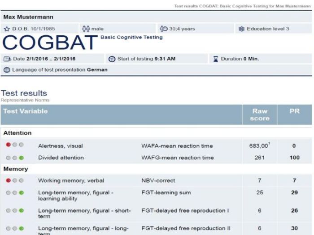Click the Memory section heading
314x235 pixels.
[16, 169]
